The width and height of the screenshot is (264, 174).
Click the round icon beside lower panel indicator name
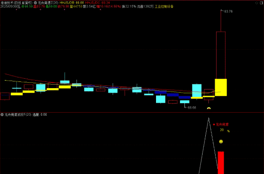coord(2,115)
